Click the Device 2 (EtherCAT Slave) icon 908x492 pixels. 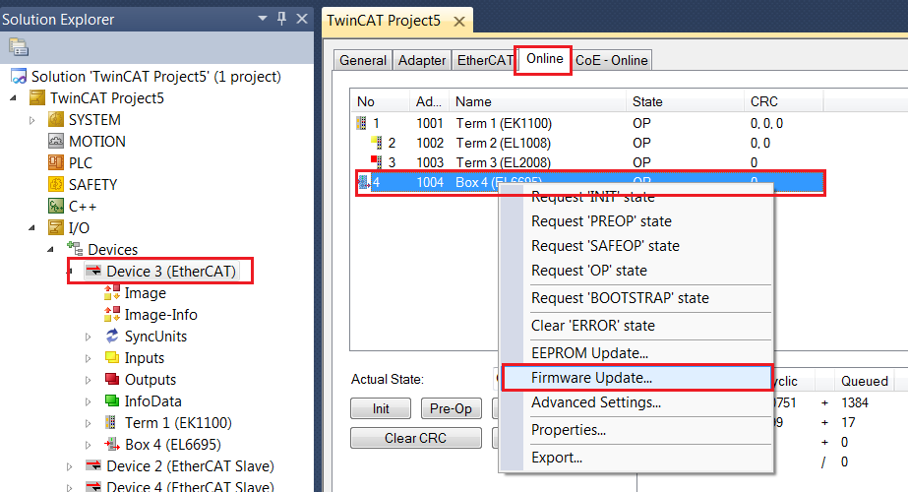[x=93, y=465]
